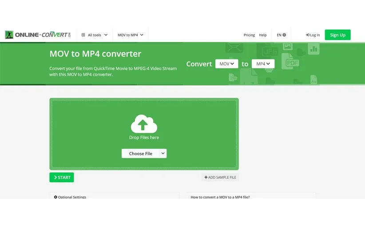Click the arrow icon on the START button

click(55, 177)
